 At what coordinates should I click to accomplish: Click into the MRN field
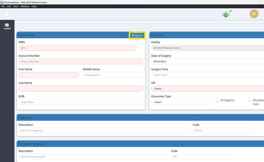(77, 48)
